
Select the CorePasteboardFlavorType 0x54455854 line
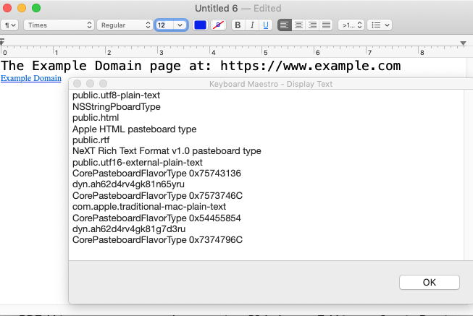(x=156, y=218)
